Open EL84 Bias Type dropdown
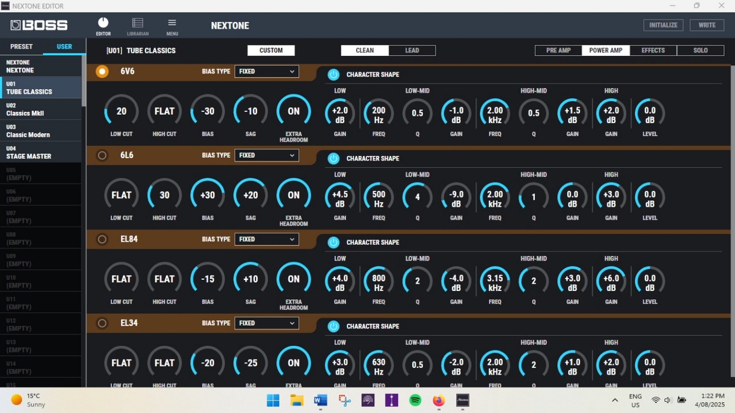The image size is (735, 413). click(267, 239)
